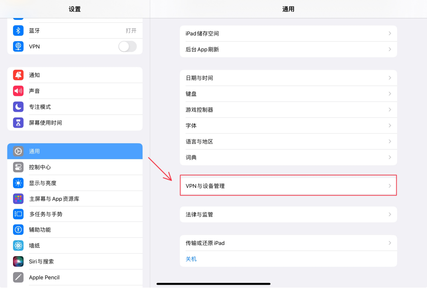Toggle the VPN switch on

(x=127, y=47)
